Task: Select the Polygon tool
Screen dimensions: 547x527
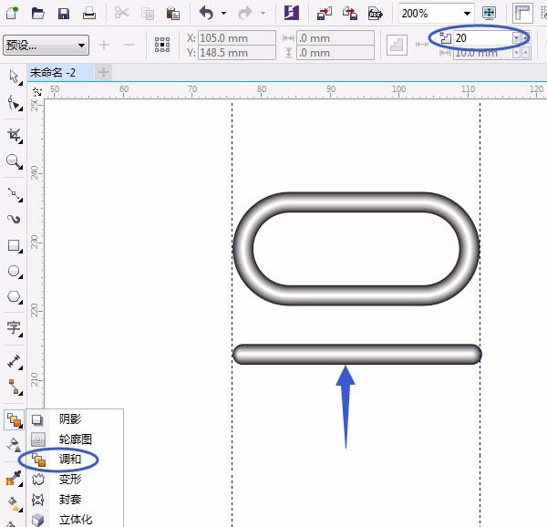Action: tap(14, 297)
